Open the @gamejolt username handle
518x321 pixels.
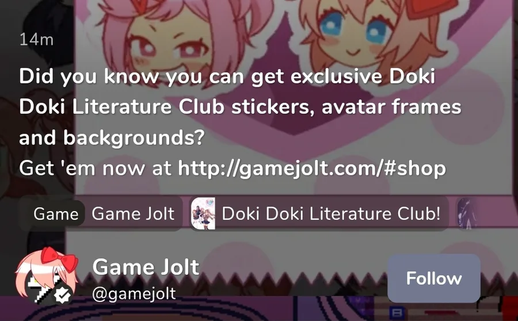pos(134,293)
